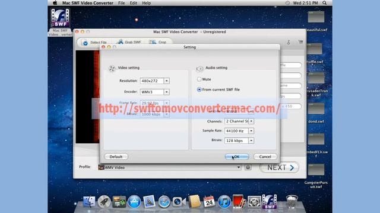
Task: Open the Mac SWF Video Converter menu
Action: coord(88,3)
